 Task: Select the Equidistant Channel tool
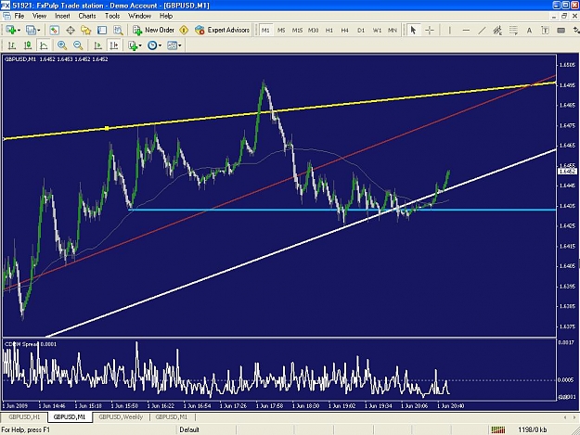pyautogui.click(x=497, y=31)
